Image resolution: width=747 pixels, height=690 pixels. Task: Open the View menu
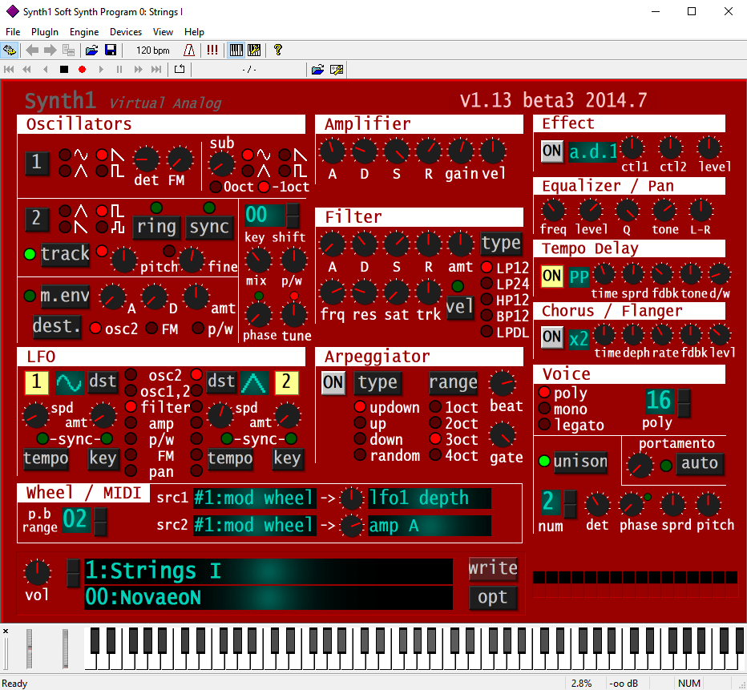click(163, 32)
